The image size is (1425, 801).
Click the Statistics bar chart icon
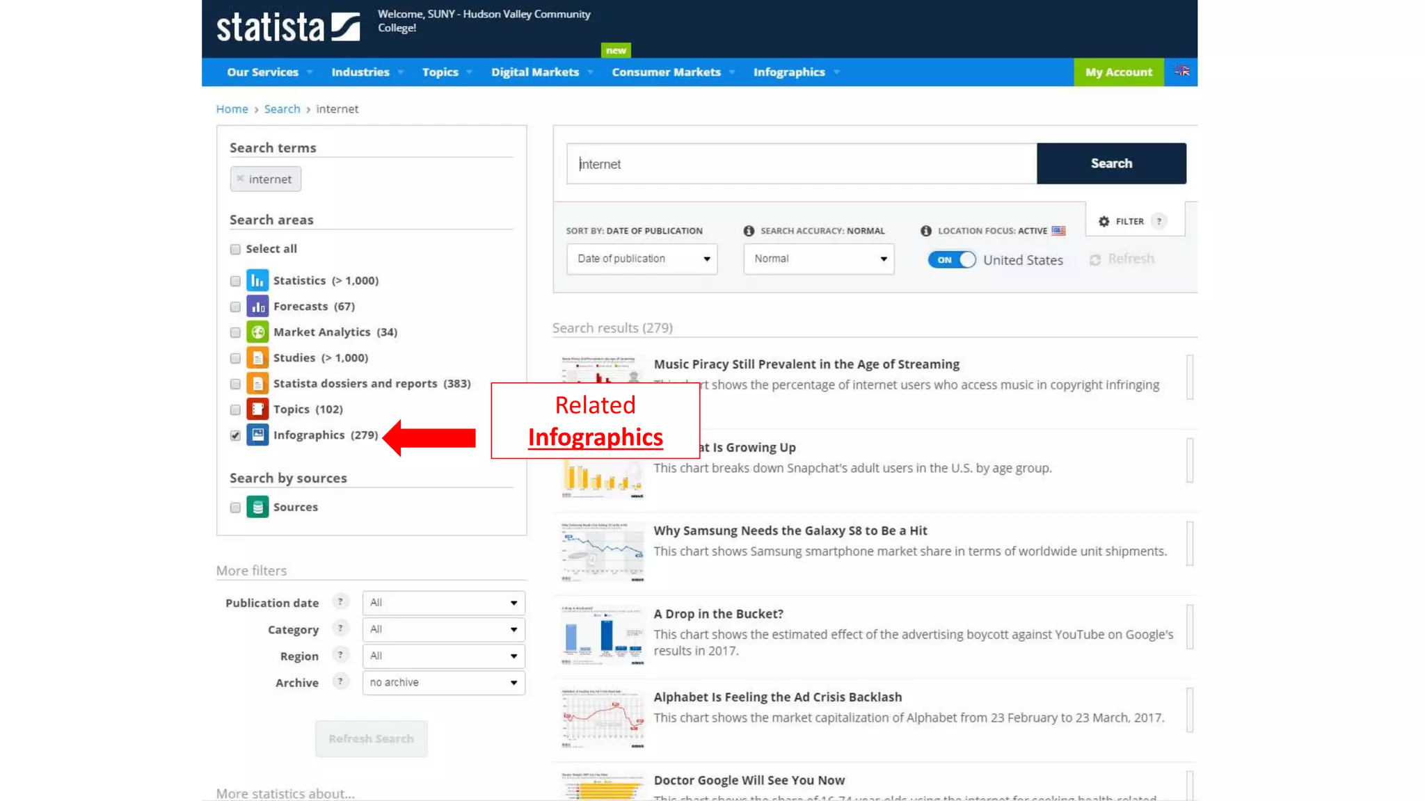[x=257, y=280]
